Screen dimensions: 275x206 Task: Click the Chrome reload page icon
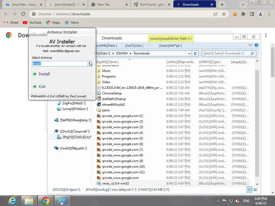click(x=23, y=14)
